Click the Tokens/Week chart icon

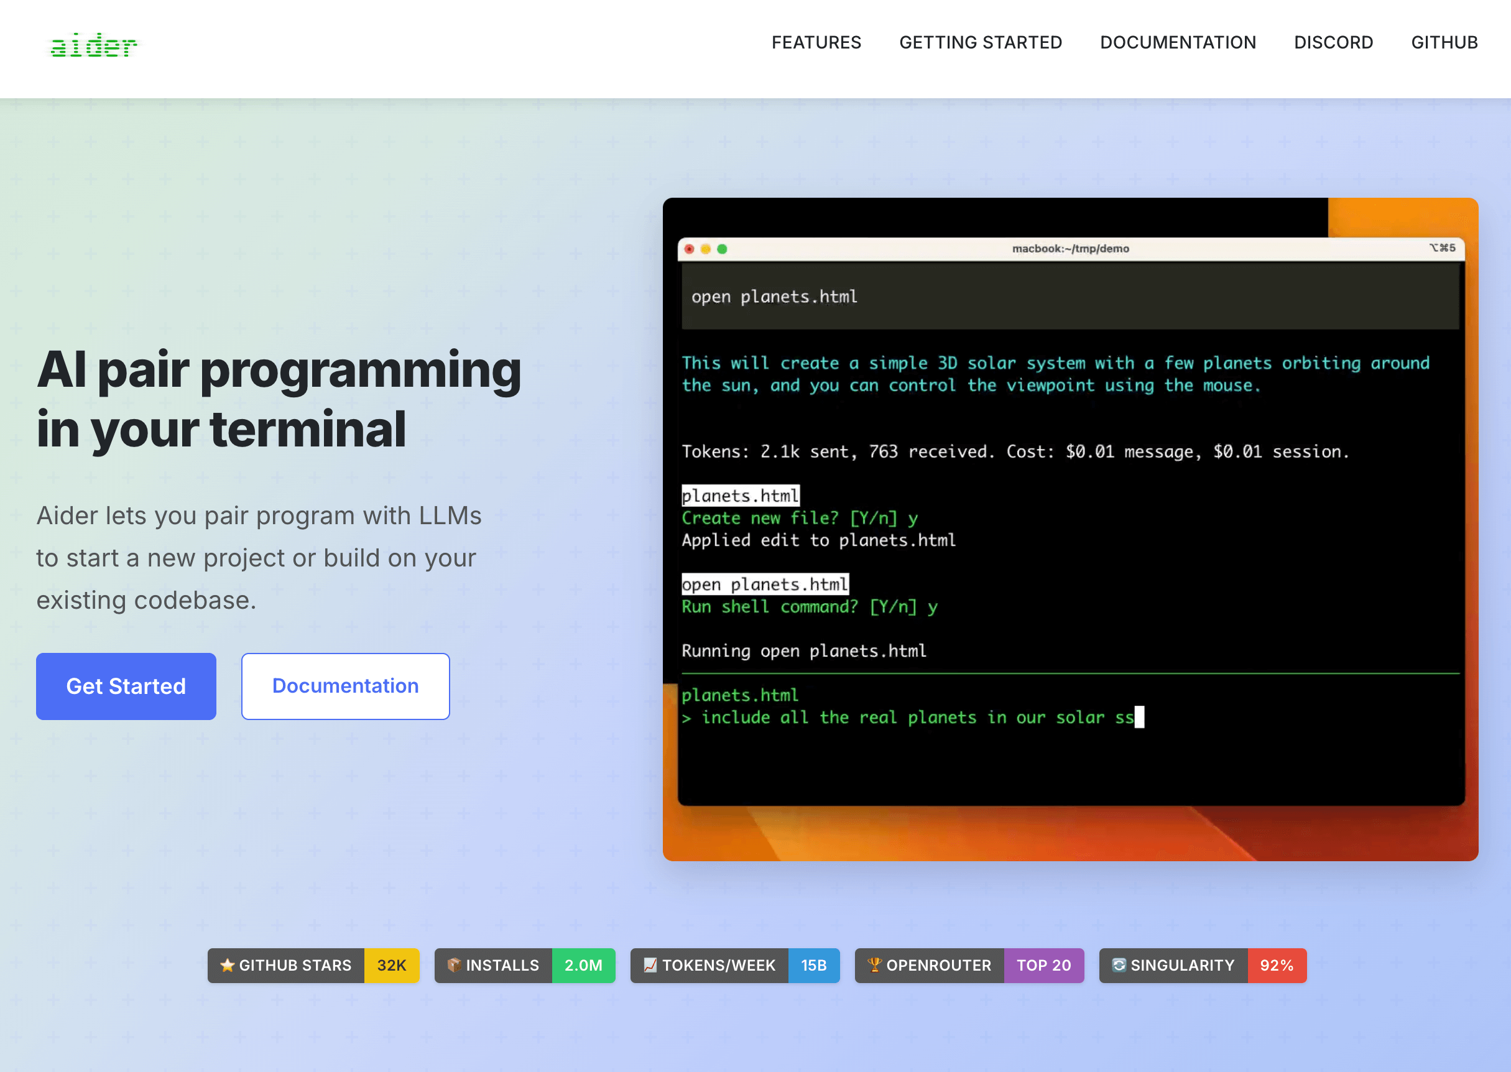pyautogui.click(x=650, y=965)
